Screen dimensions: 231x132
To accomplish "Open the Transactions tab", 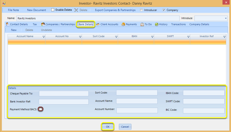I will click(x=178, y=24).
